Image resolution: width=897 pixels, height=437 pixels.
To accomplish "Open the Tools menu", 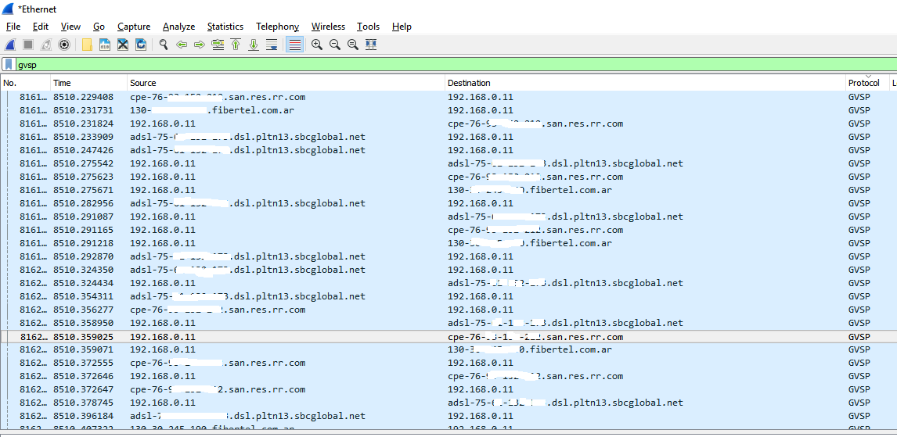I will (x=368, y=27).
